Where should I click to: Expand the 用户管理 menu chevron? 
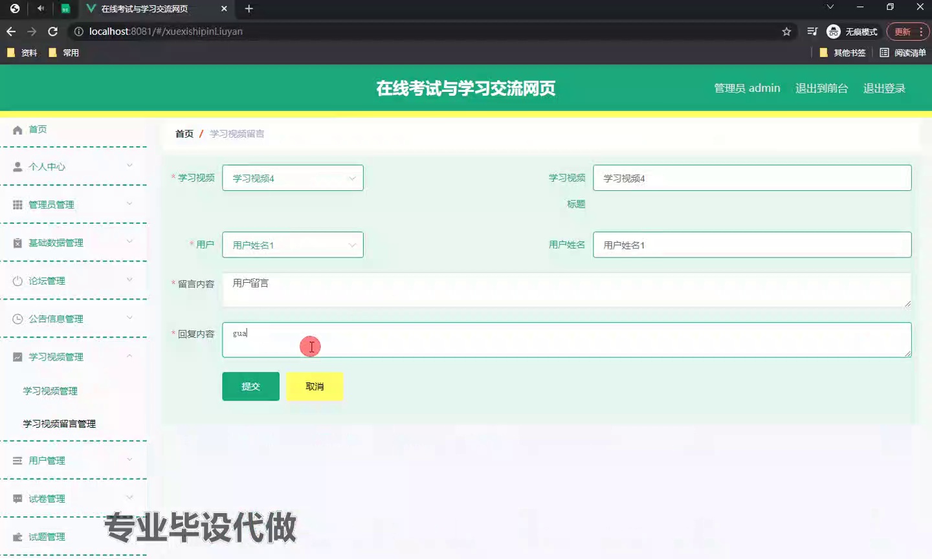129,459
